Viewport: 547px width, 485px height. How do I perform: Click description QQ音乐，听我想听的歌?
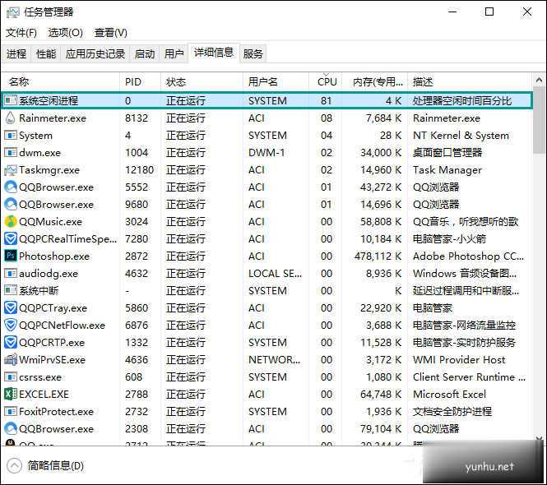coord(466,222)
